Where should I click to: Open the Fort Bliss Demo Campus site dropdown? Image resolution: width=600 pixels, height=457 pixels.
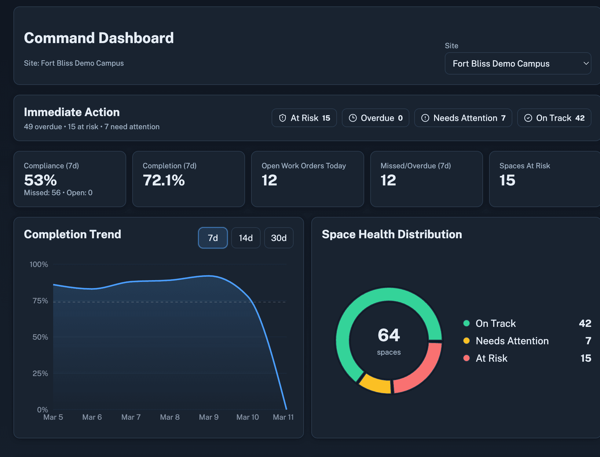coord(518,64)
